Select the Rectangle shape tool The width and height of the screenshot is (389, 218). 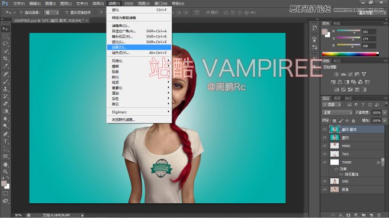pos(5,157)
